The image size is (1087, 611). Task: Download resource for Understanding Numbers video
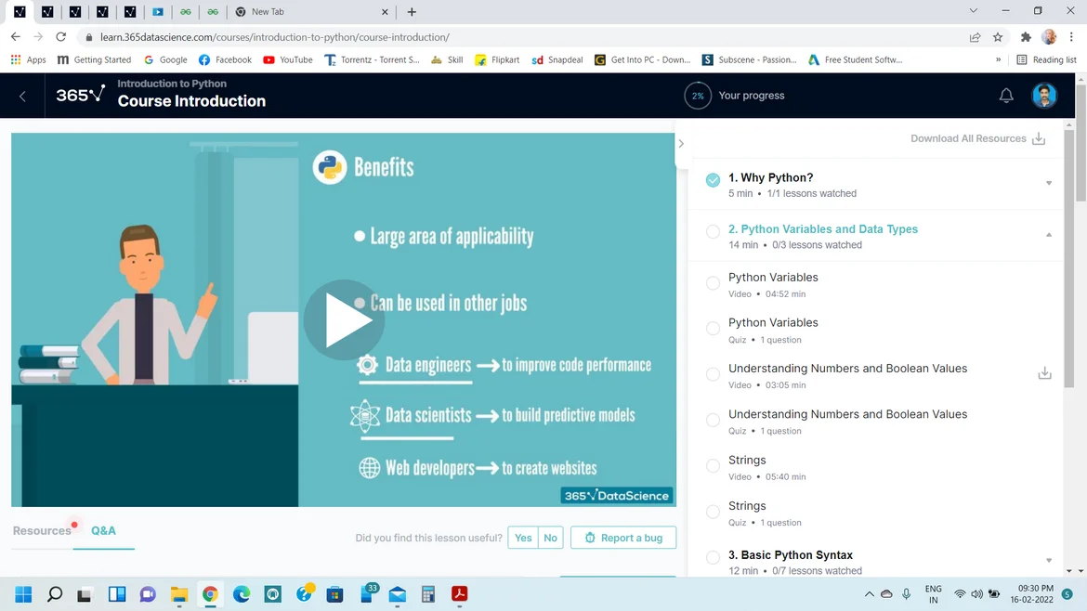(1044, 373)
